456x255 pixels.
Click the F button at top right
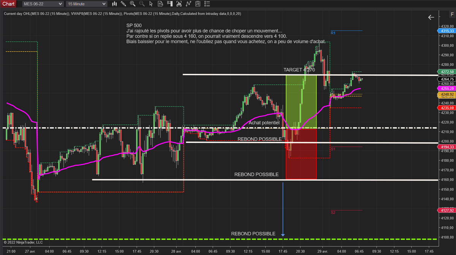(x=451, y=14)
